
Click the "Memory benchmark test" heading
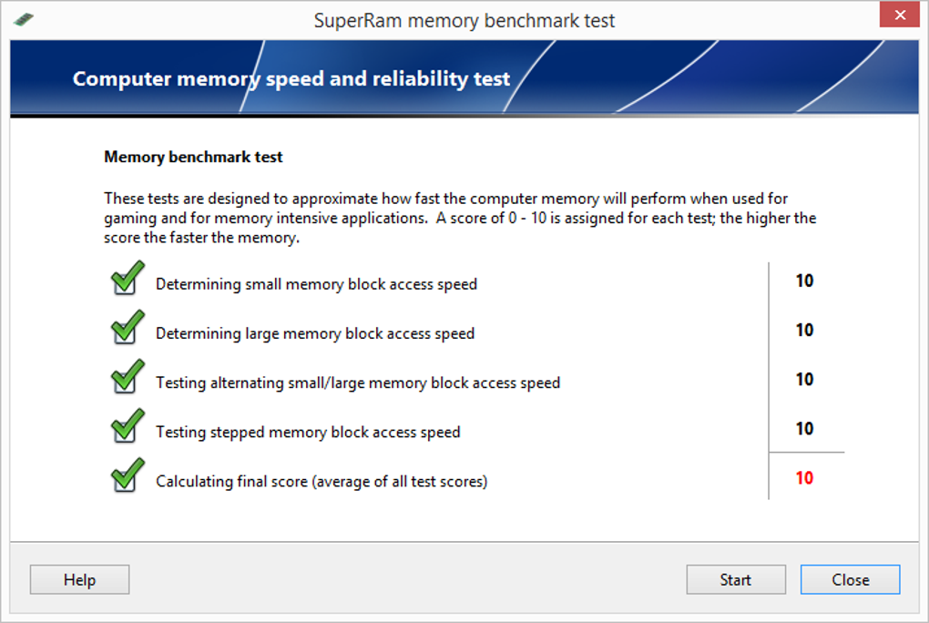pos(193,157)
